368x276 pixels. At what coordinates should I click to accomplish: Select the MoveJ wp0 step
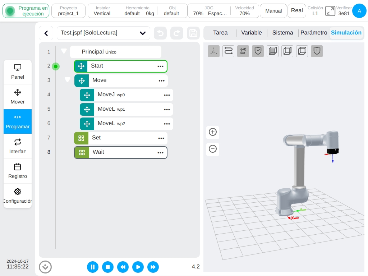pos(126,95)
